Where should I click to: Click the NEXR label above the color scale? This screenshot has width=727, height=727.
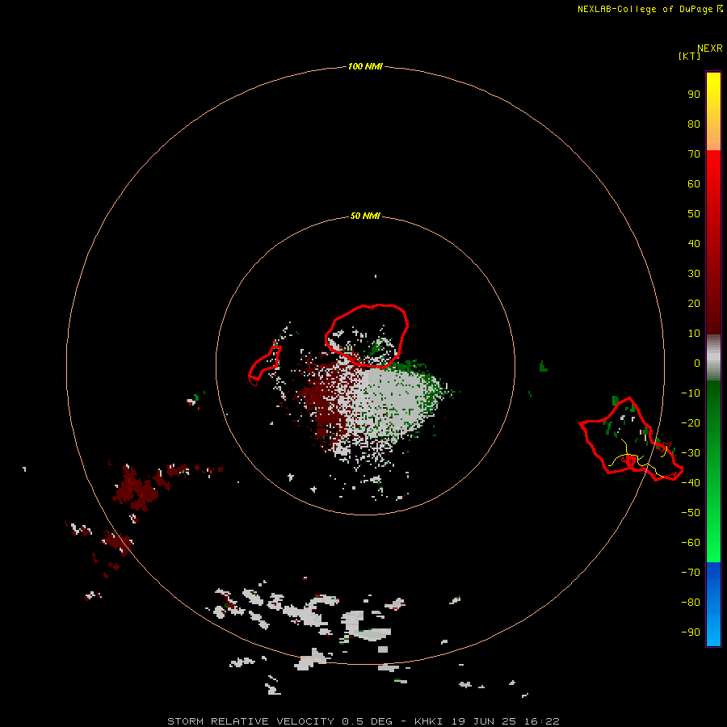pyautogui.click(x=709, y=48)
